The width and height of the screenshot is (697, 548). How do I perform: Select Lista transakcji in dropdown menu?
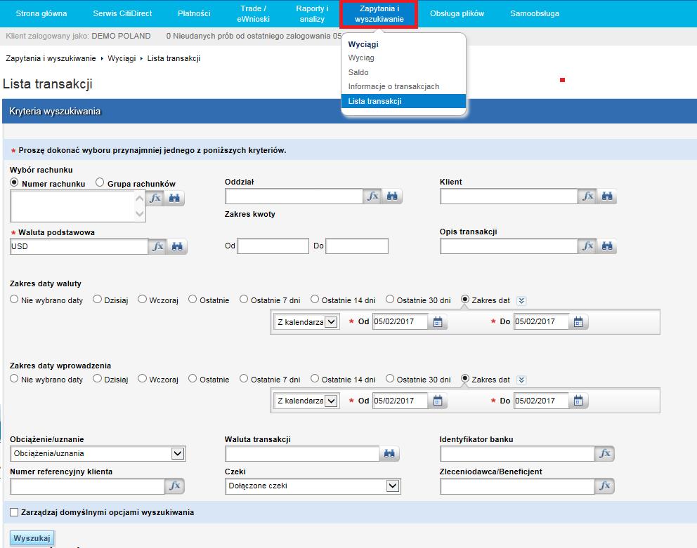tap(403, 101)
